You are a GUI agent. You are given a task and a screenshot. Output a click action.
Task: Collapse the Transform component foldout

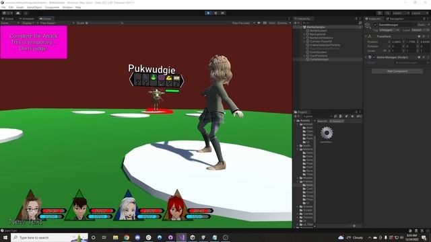tap(366, 36)
